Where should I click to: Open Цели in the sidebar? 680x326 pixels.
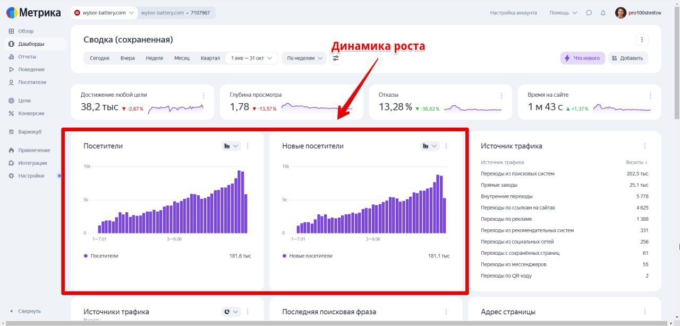click(24, 101)
